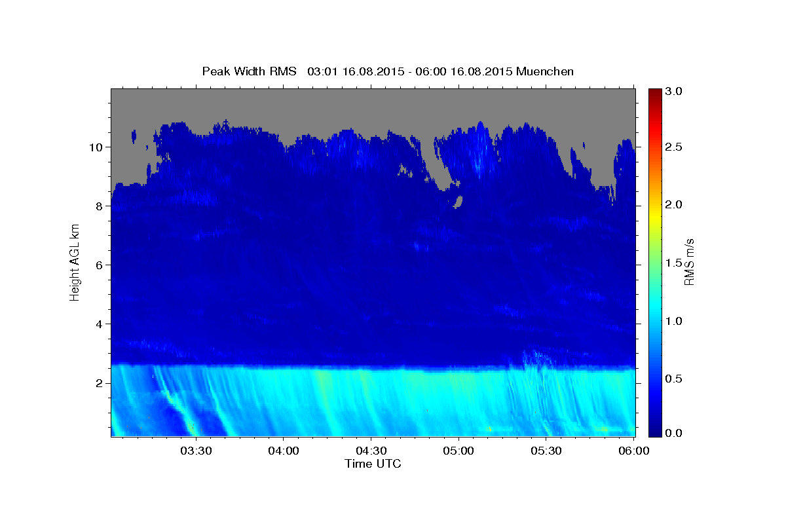Click the colorbar value '0.0'
This screenshot has height=524, width=786.
click(675, 433)
